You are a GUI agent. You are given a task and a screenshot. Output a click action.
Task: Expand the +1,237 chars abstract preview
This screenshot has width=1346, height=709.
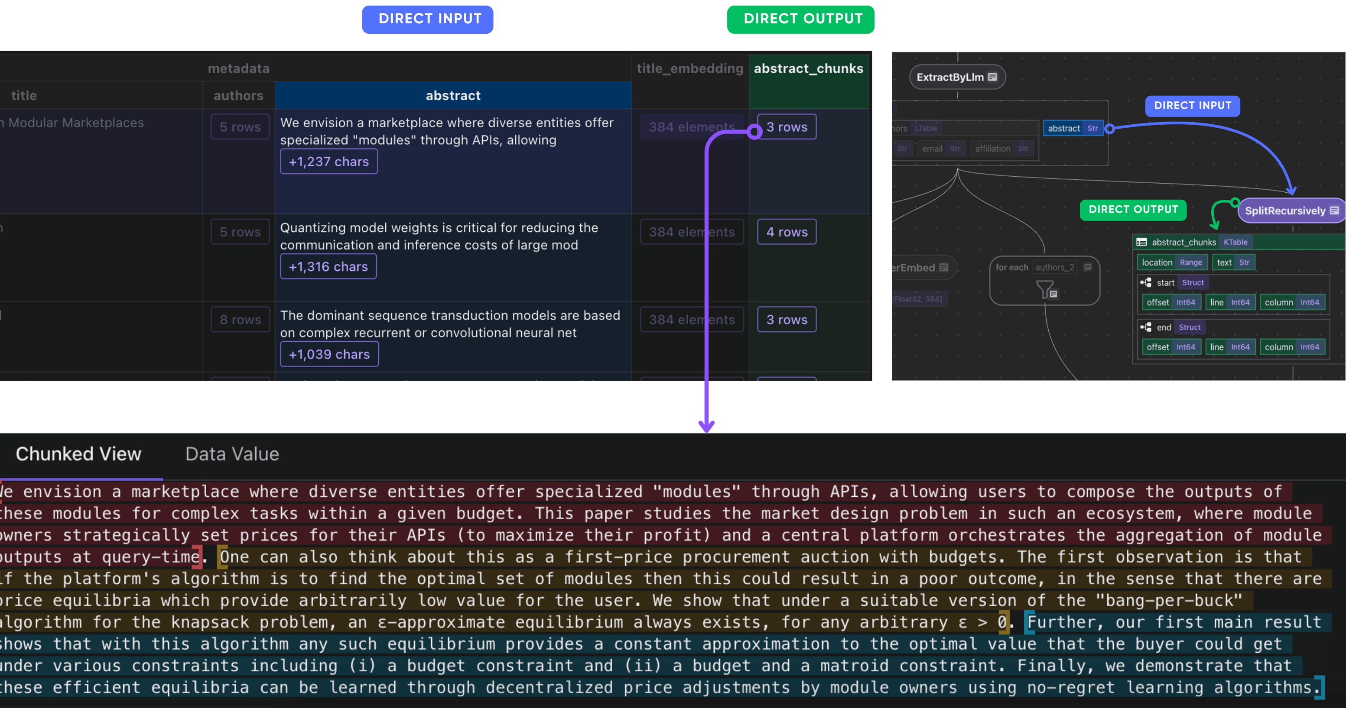tap(328, 162)
